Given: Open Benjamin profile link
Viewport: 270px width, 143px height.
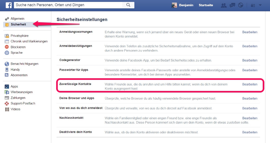Looking at the screenshot, I should (x=186, y=5).
